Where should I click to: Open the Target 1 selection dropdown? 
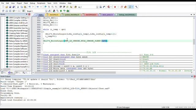tap(46, 11)
